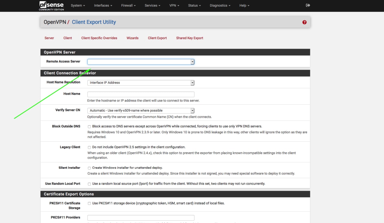Screen dimensions: 384x223
Task: Open the System menu
Action: [x=78, y=5]
